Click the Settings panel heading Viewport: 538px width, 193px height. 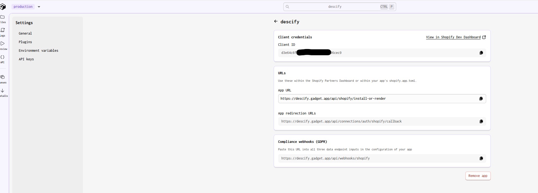tap(24, 23)
